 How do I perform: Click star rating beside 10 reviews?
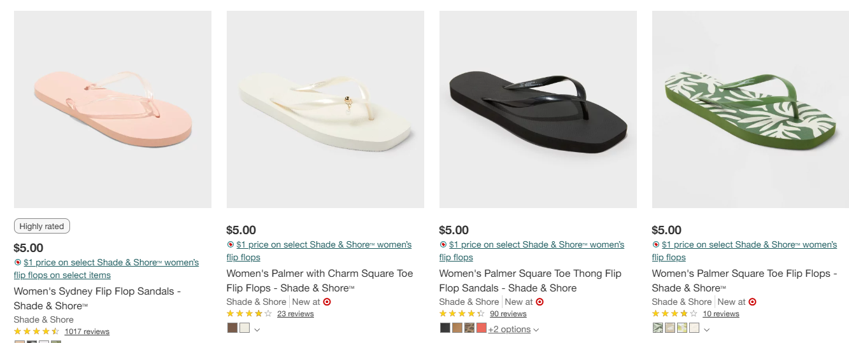674,314
